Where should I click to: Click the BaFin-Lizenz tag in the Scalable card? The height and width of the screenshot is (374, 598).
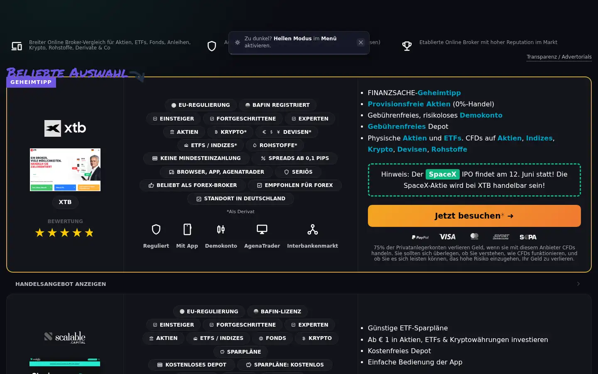click(277, 312)
